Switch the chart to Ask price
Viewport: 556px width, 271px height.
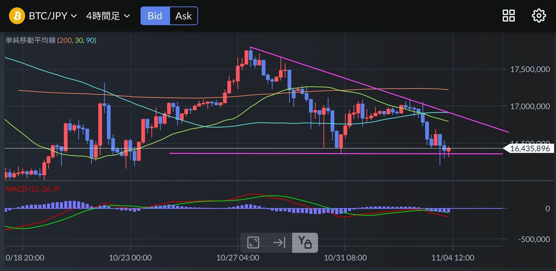pos(183,16)
